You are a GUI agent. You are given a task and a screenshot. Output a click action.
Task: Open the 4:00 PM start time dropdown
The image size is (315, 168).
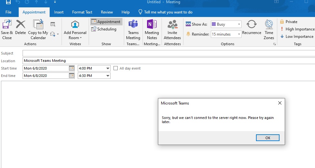[x=108, y=68]
